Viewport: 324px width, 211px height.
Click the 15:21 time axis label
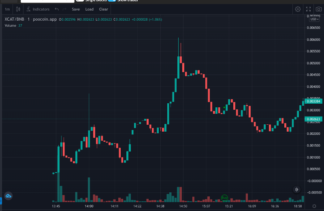tap(229, 206)
